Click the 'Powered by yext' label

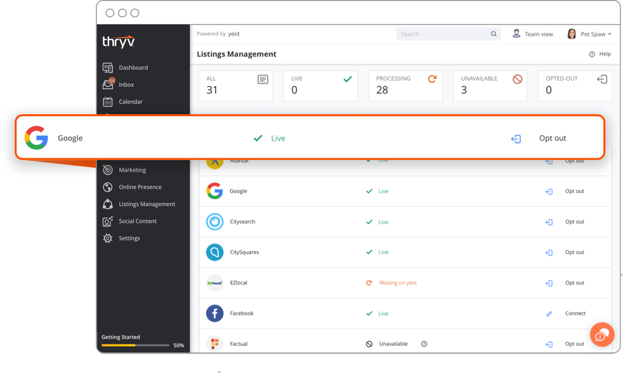(218, 34)
